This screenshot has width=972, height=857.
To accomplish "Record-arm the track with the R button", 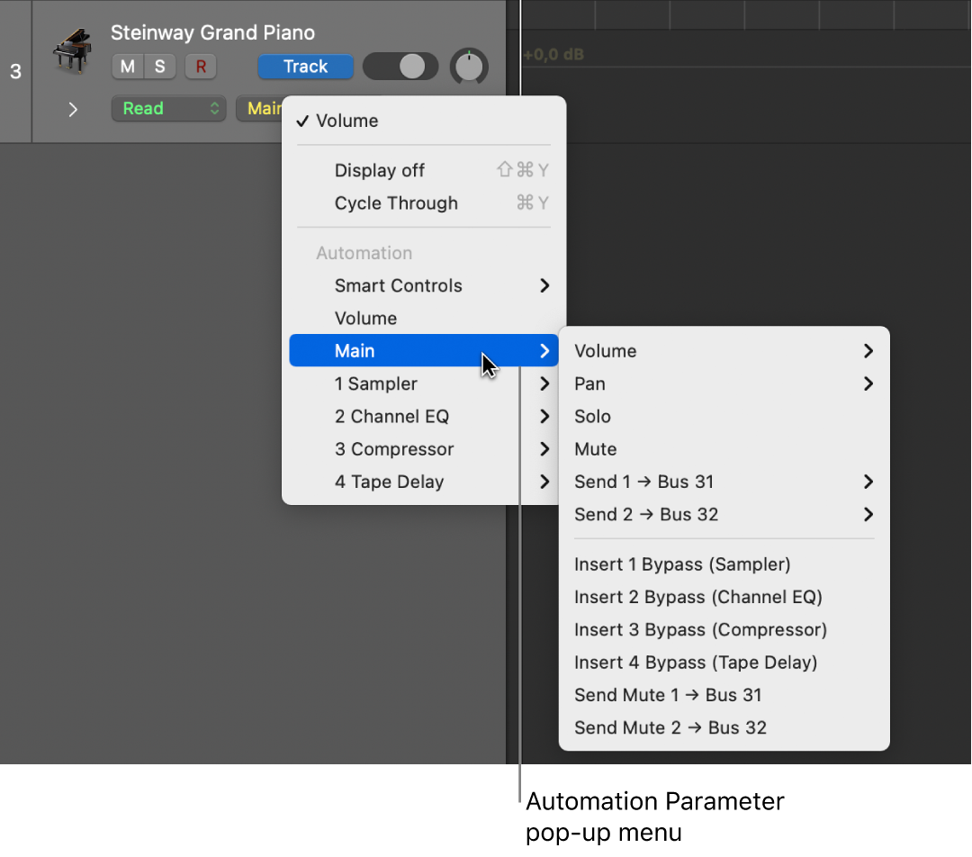I will coord(199,67).
